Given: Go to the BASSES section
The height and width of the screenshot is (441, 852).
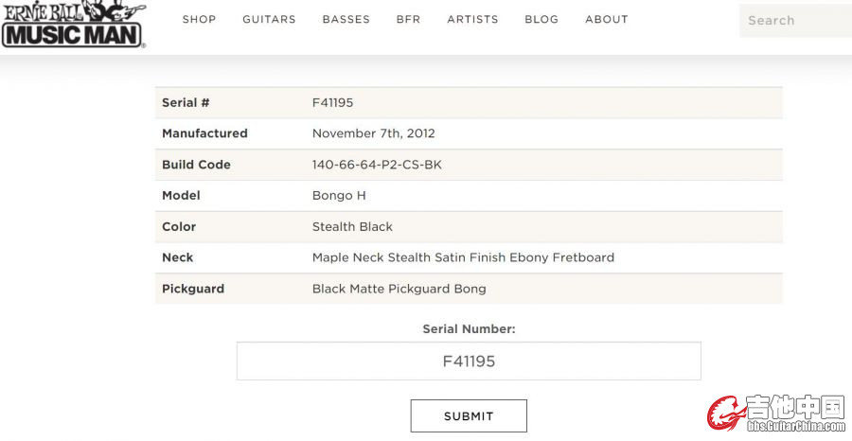Looking at the screenshot, I should click(346, 19).
